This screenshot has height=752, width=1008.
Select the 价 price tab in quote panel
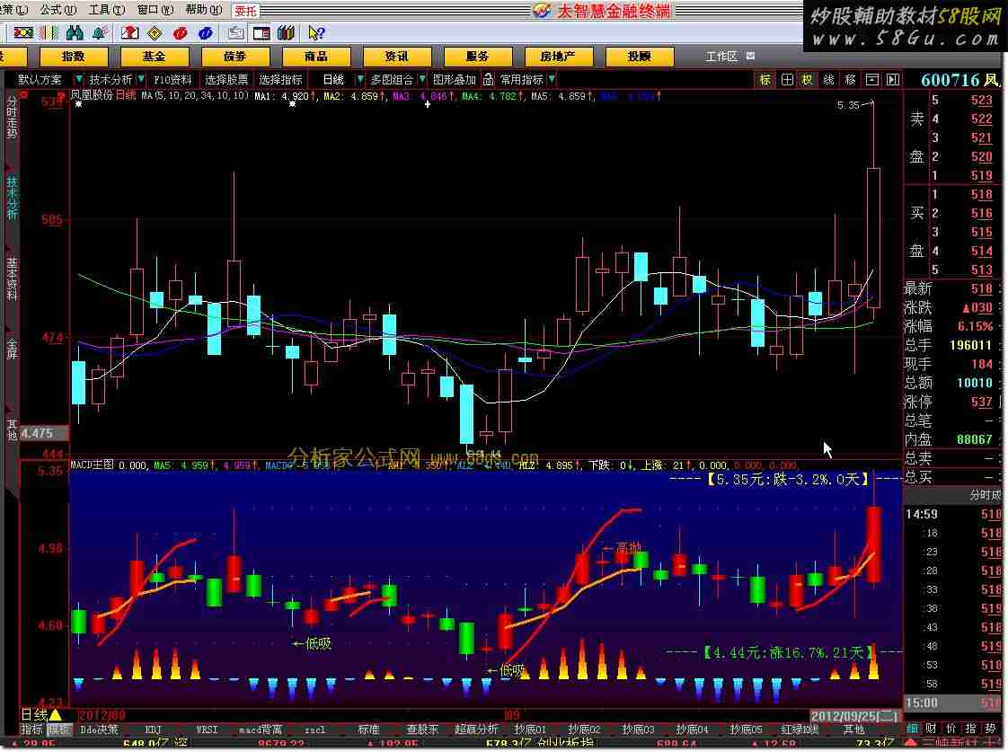[951, 729]
